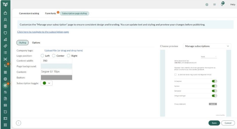Open the bar chart icon in sidebar
Image resolution: width=237 pixels, height=129 pixels.
point(5,39)
